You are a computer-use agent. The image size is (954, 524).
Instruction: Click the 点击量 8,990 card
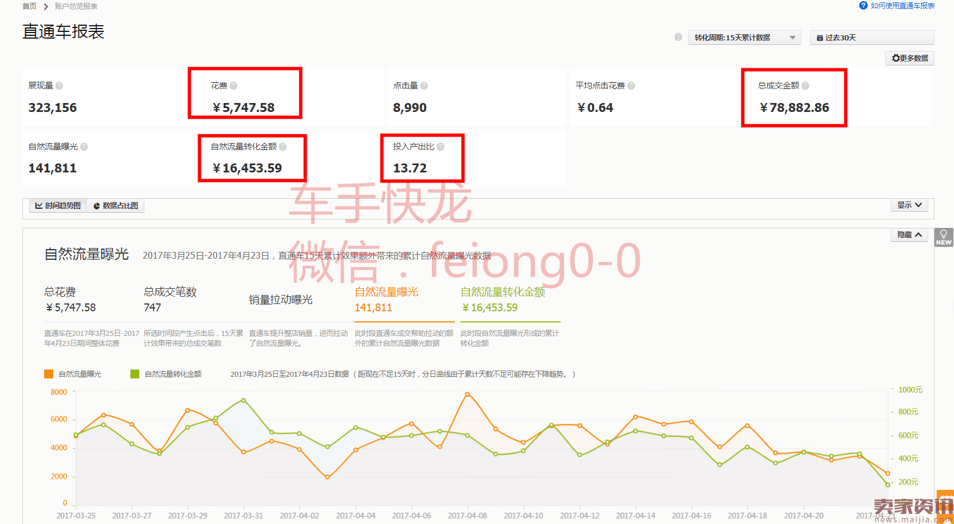point(476,97)
